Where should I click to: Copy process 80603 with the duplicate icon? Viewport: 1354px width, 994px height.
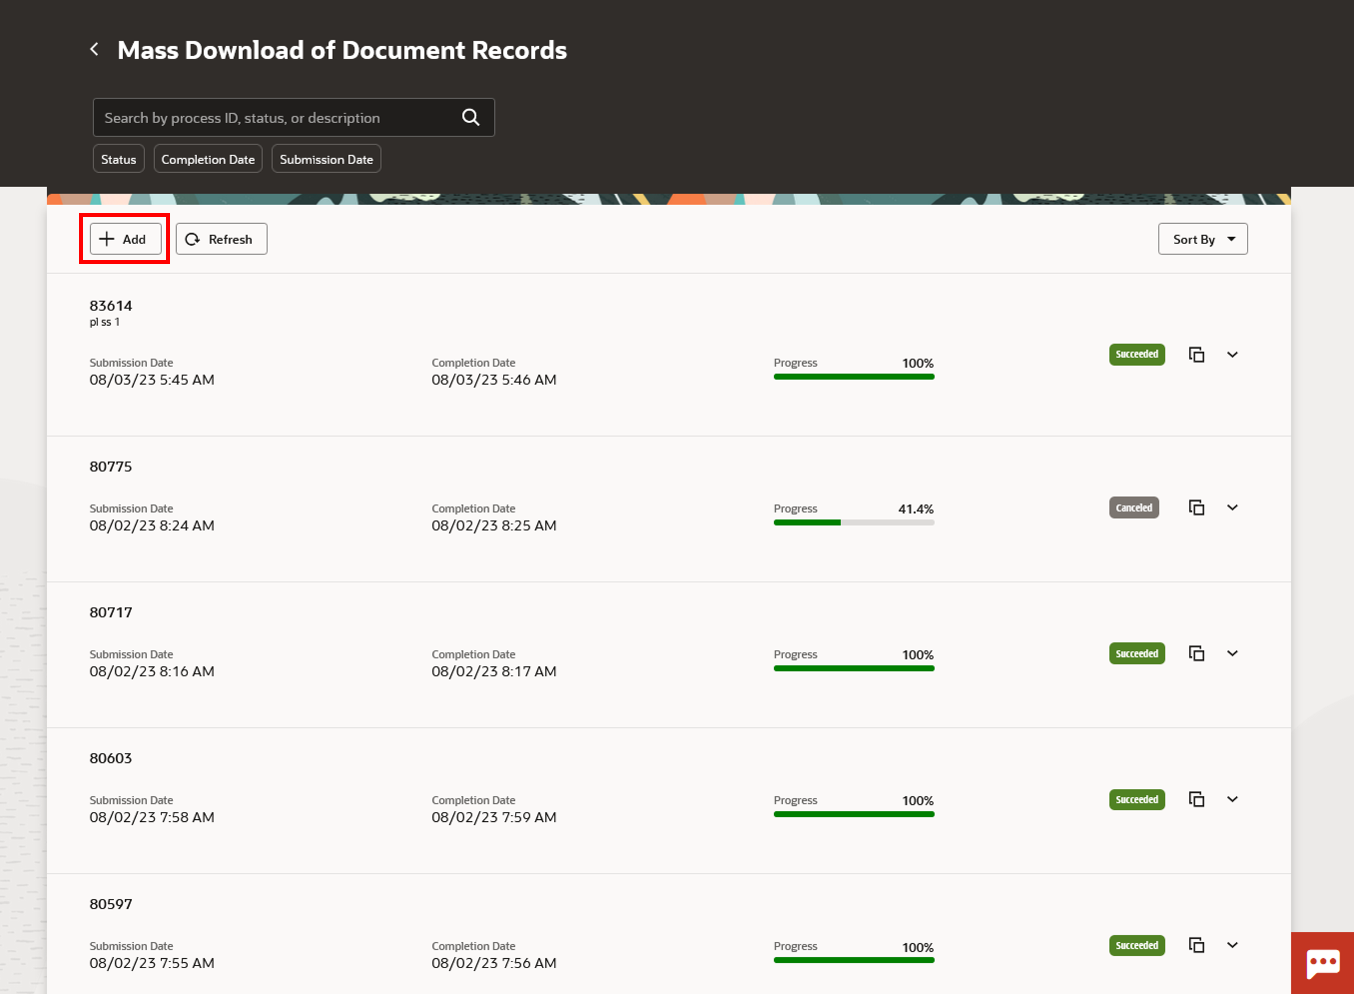tap(1197, 799)
